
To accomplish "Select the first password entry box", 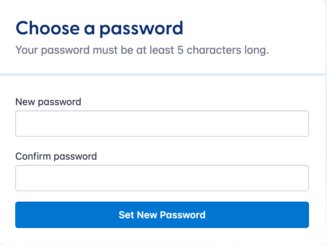I will pos(162,124).
